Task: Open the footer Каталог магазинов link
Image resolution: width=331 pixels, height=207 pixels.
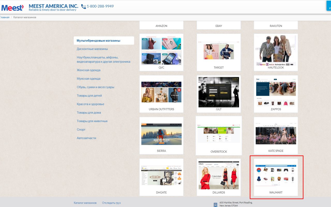Action: coord(85,203)
